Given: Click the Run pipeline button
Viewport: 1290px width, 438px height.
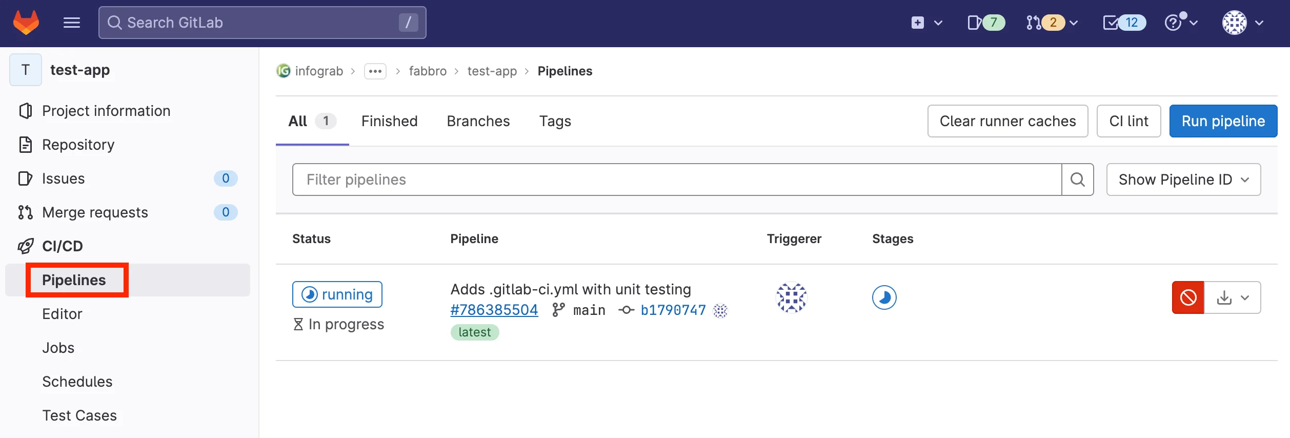Looking at the screenshot, I should pyautogui.click(x=1223, y=121).
